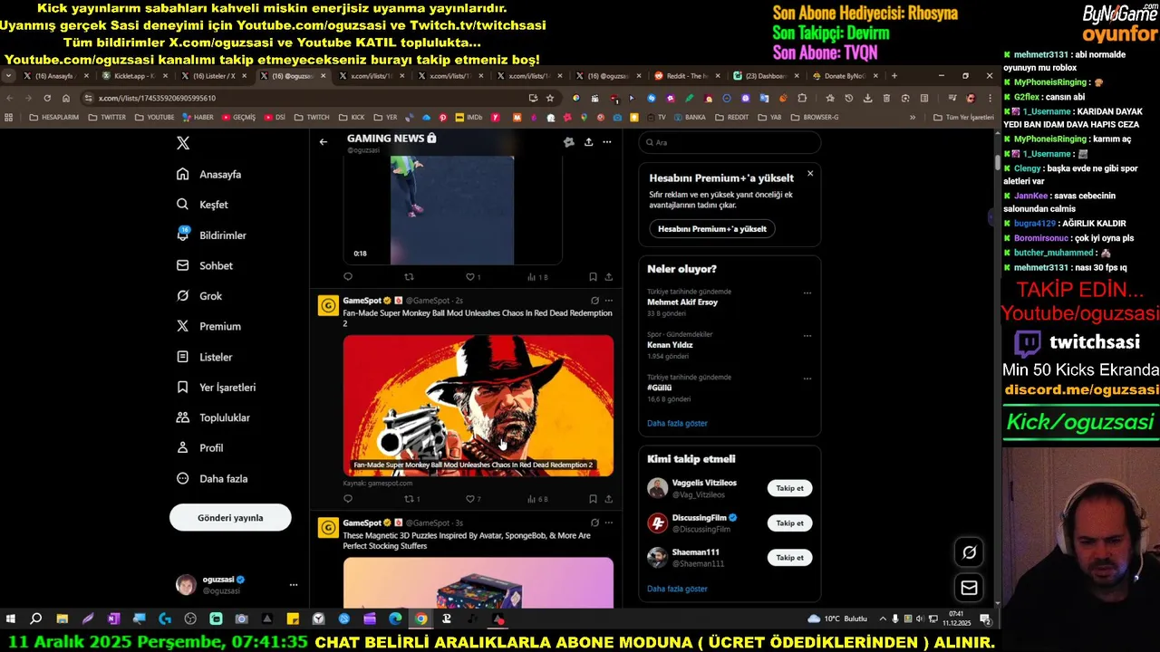Open Sohbet messages
This screenshot has height=652, width=1160.
(x=205, y=265)
